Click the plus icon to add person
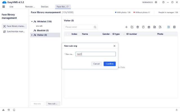Screen dimensions: 180x112 click(126, 27)
